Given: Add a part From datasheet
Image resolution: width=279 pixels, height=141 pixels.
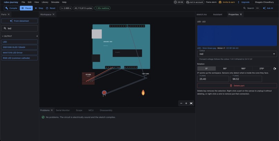Looking at the screenshot, I should [19, 21].
